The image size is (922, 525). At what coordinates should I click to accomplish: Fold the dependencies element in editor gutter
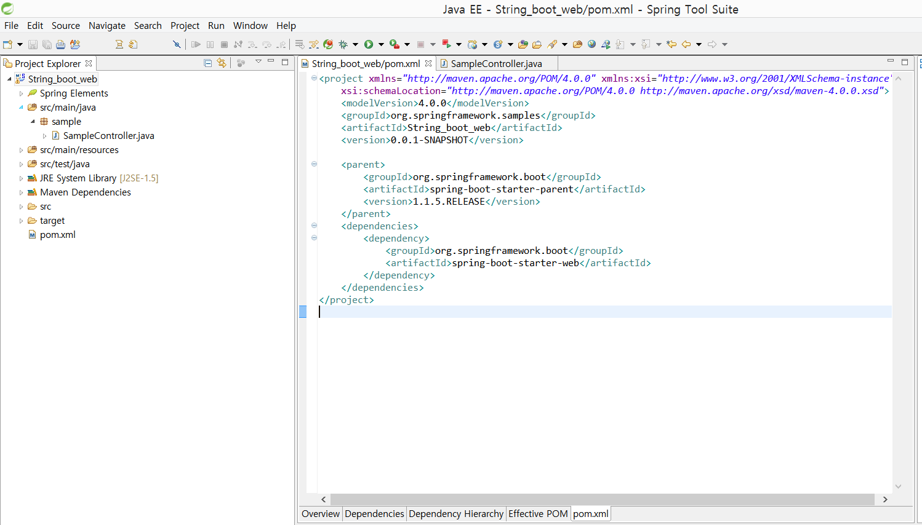click(314, 226)
